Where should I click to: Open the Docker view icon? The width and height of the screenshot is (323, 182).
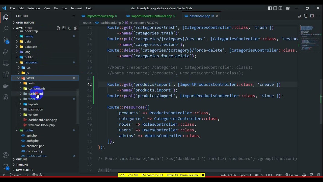[x=6, y=86]
